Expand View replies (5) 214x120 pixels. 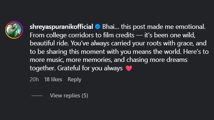pos(69,95)
